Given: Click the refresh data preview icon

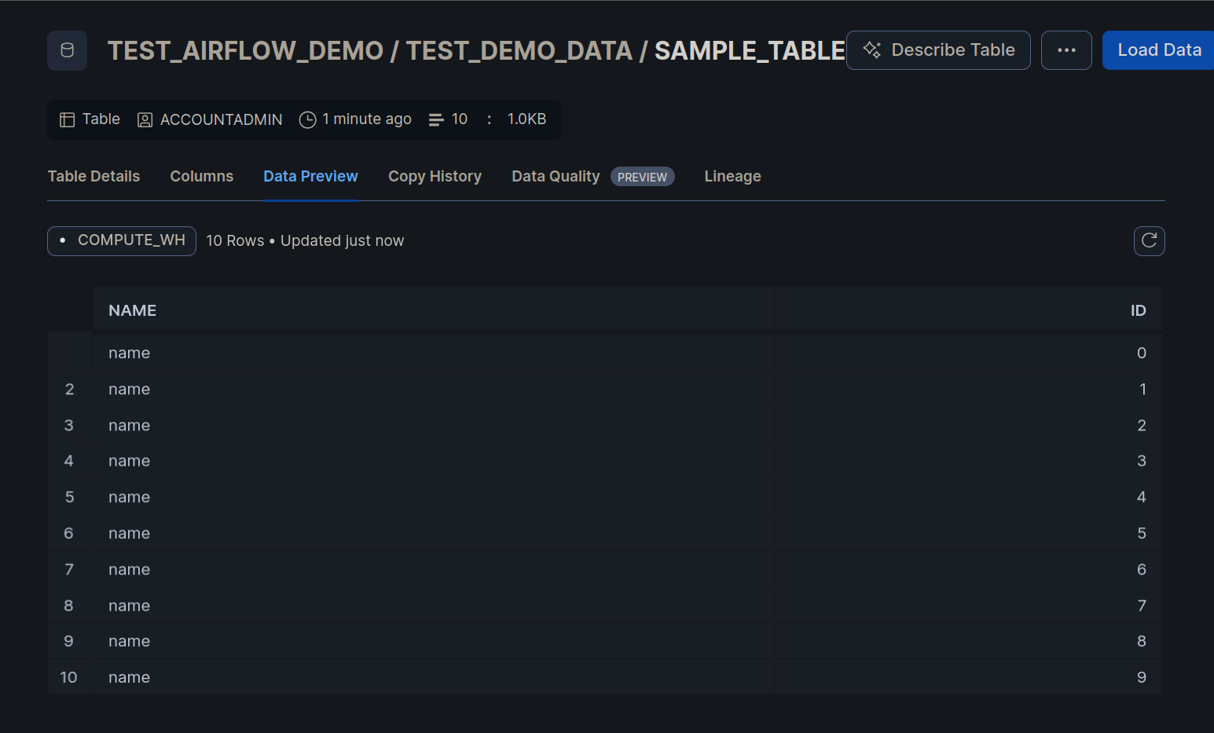Looking at the screenshot, I should pos(1149,241).
